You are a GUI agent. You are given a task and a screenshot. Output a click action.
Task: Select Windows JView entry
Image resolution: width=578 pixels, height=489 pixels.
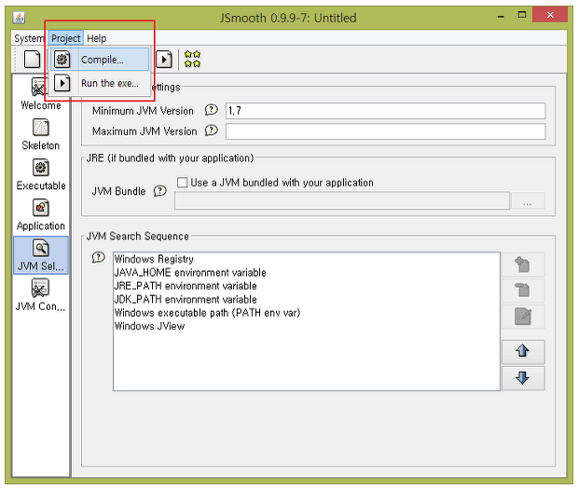point(307,326)
